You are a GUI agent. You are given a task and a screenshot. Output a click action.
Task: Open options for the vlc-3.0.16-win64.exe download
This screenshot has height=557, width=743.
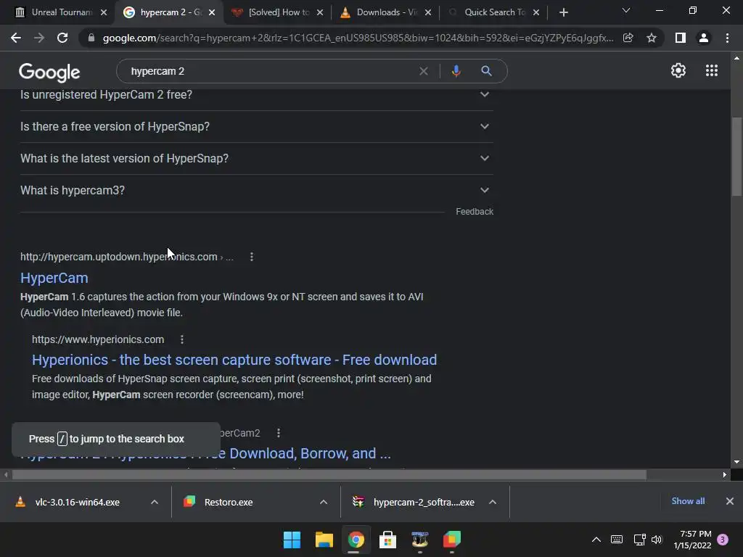click(155, 502)
